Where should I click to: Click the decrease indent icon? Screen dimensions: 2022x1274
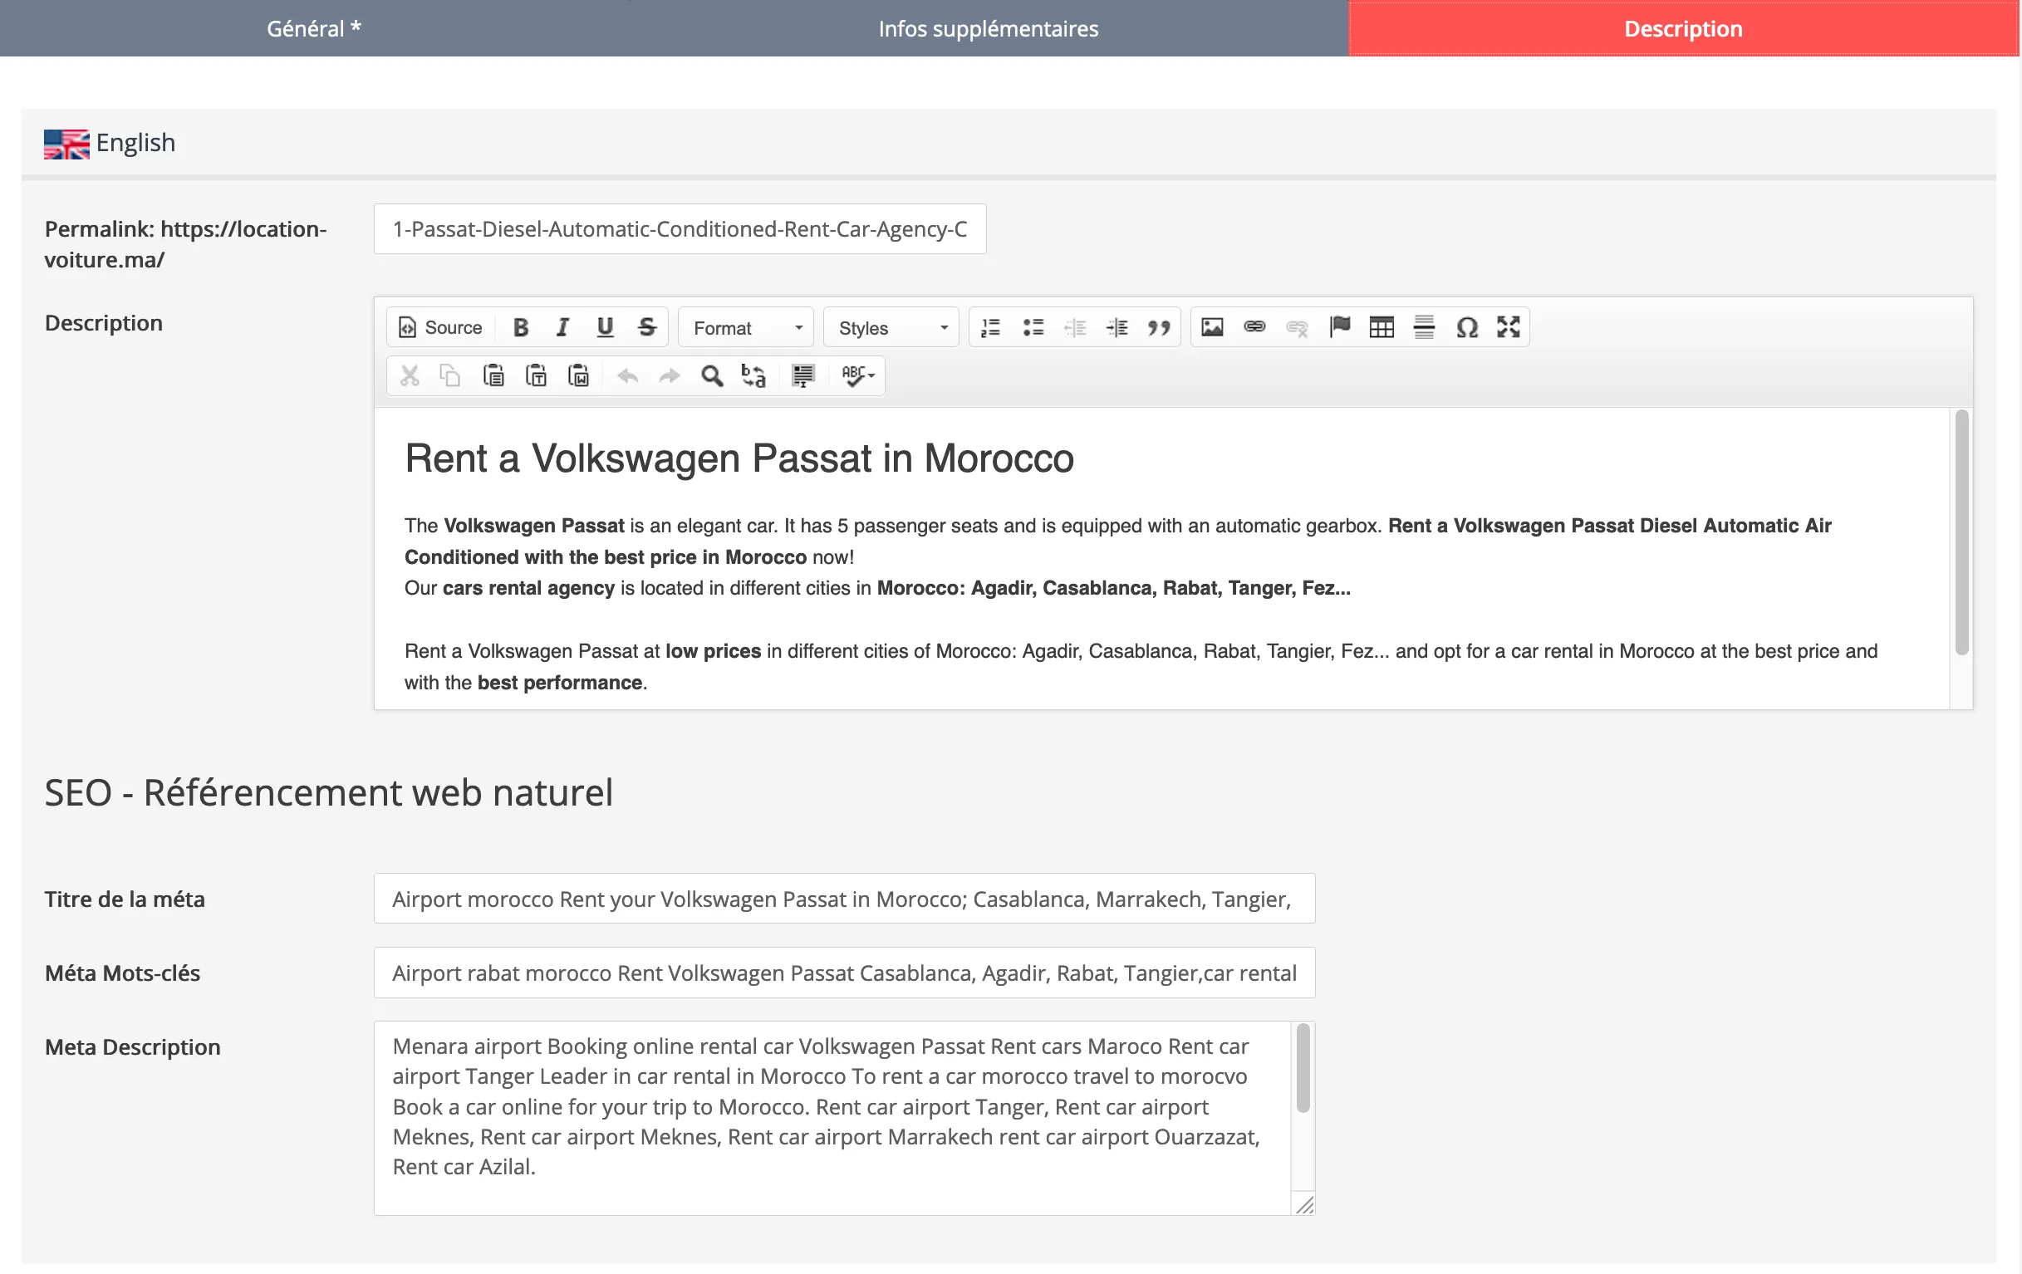coord(1075,327)
